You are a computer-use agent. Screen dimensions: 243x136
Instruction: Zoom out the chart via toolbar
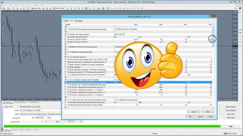coord(83,8)
